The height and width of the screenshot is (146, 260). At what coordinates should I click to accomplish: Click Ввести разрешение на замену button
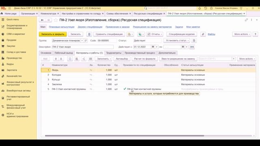coord(178,59)
